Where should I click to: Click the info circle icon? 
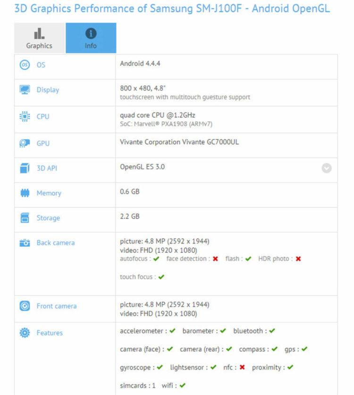[91, 34]
